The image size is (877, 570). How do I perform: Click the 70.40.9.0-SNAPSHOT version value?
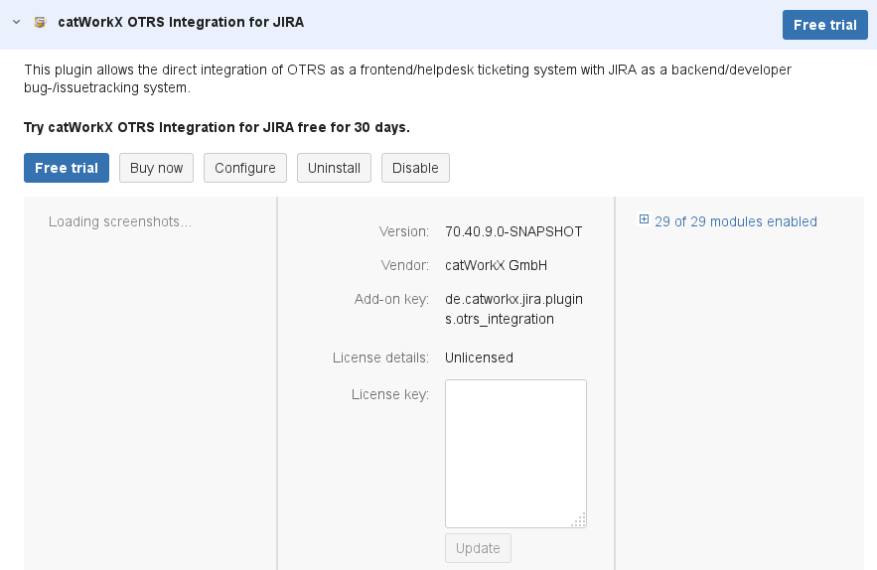coord(513,231)
